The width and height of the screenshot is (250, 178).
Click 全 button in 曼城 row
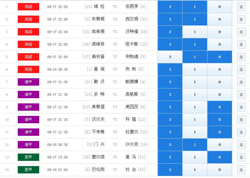[241, 69]
